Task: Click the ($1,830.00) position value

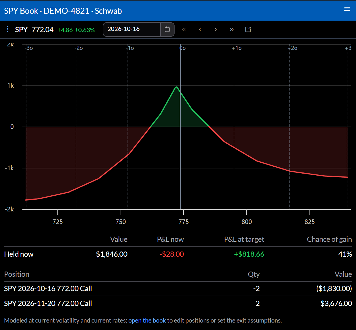Action: (x=334, y=288)
